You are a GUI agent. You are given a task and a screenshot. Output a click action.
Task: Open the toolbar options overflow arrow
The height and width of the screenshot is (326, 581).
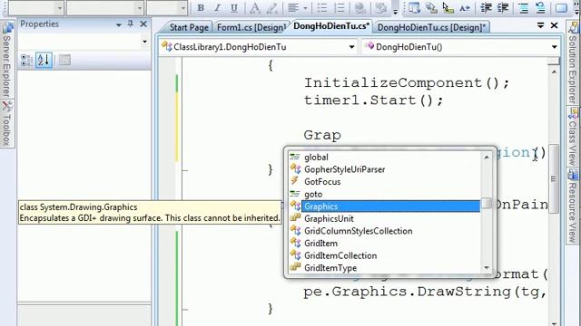(396, 11)
